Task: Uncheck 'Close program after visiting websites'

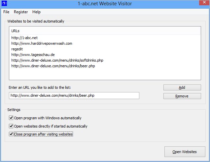Action: [x=11, y=134]
